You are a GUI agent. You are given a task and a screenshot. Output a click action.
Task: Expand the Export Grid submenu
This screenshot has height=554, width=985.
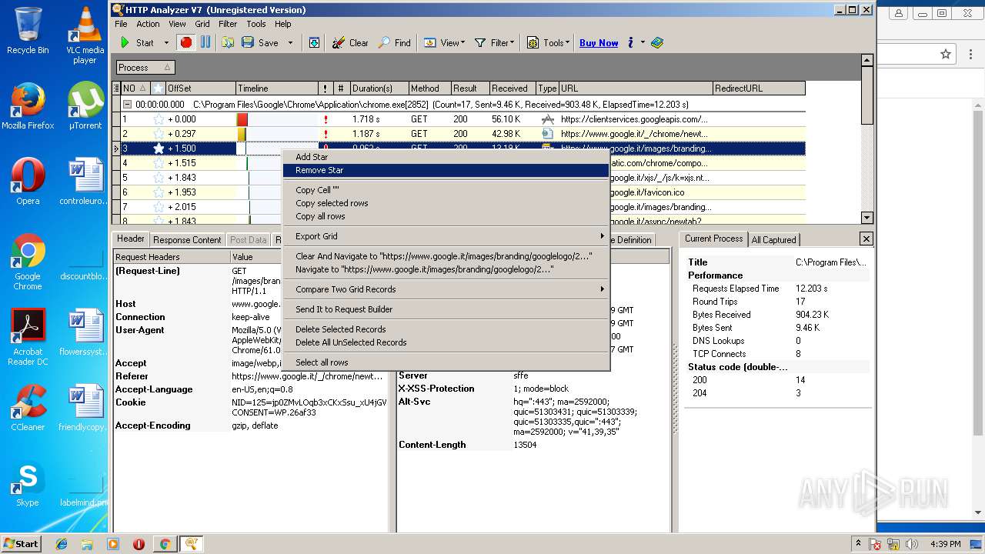pyautogui.click(x=446, y=236)
